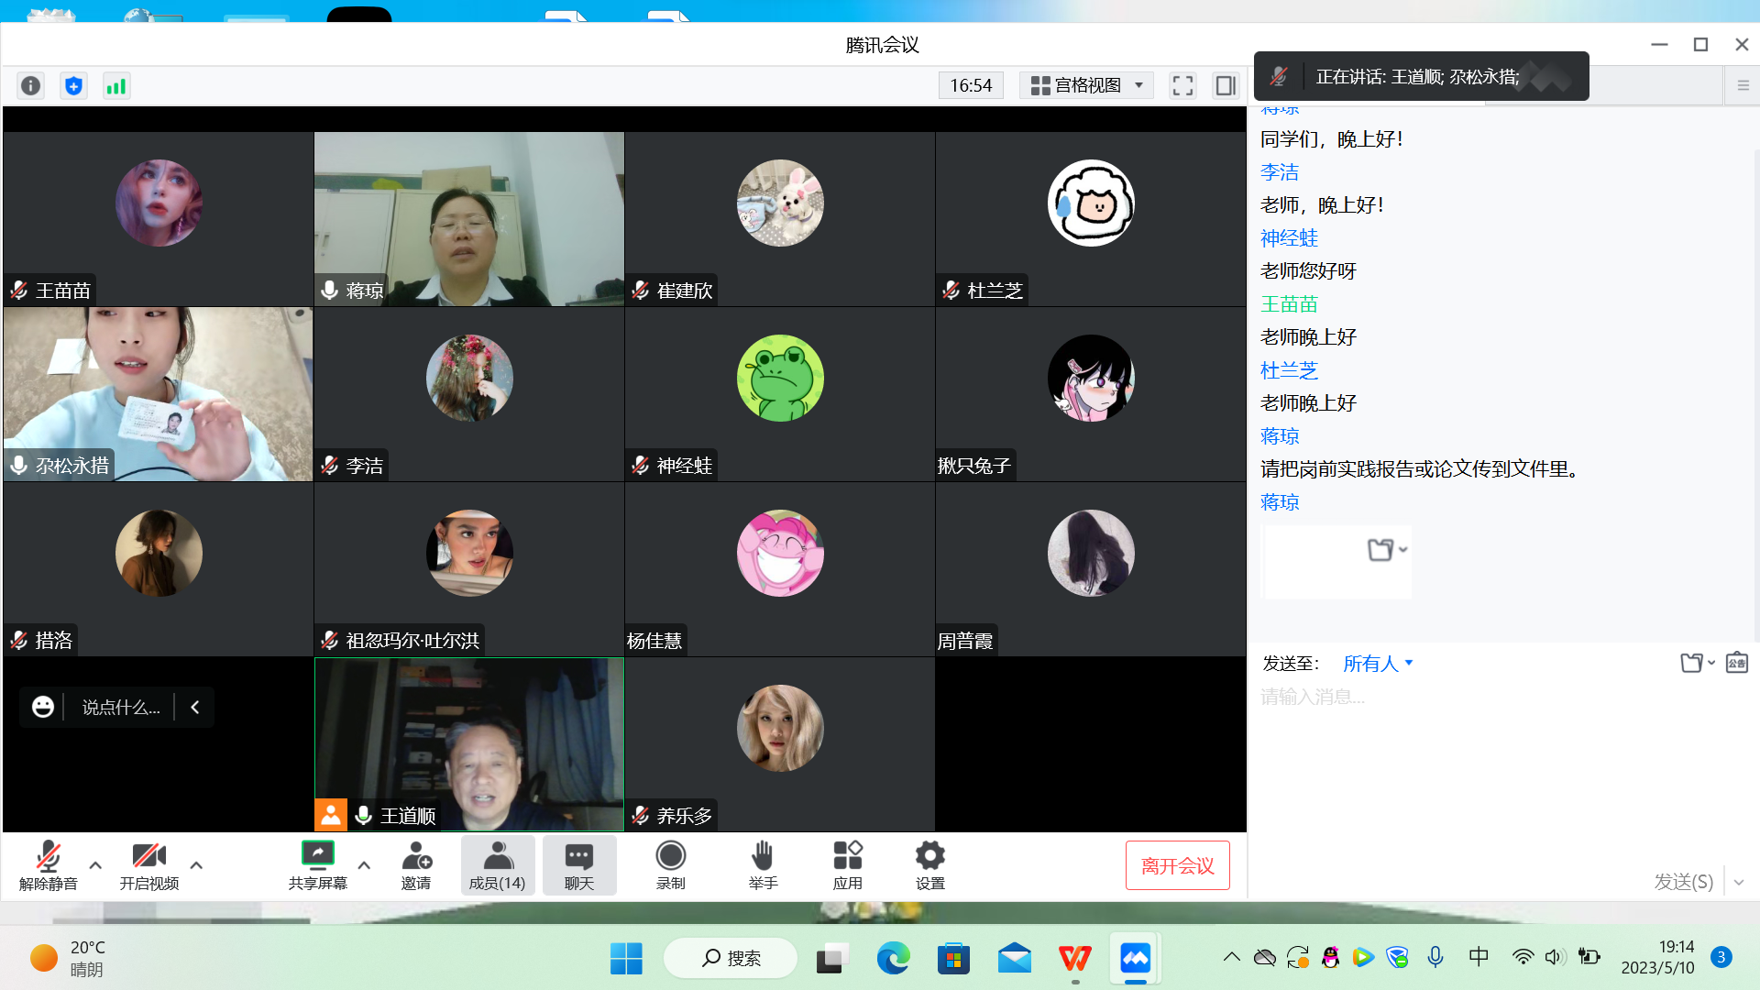The height and width of the screenshot is (990, 1760).
Task: Expand audio options arrow beside 解除静音
Action: point(95,864)
